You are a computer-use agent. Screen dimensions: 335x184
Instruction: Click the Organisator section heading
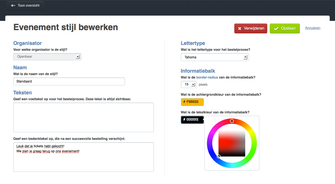pyautogui.click(x=28, y=43)
